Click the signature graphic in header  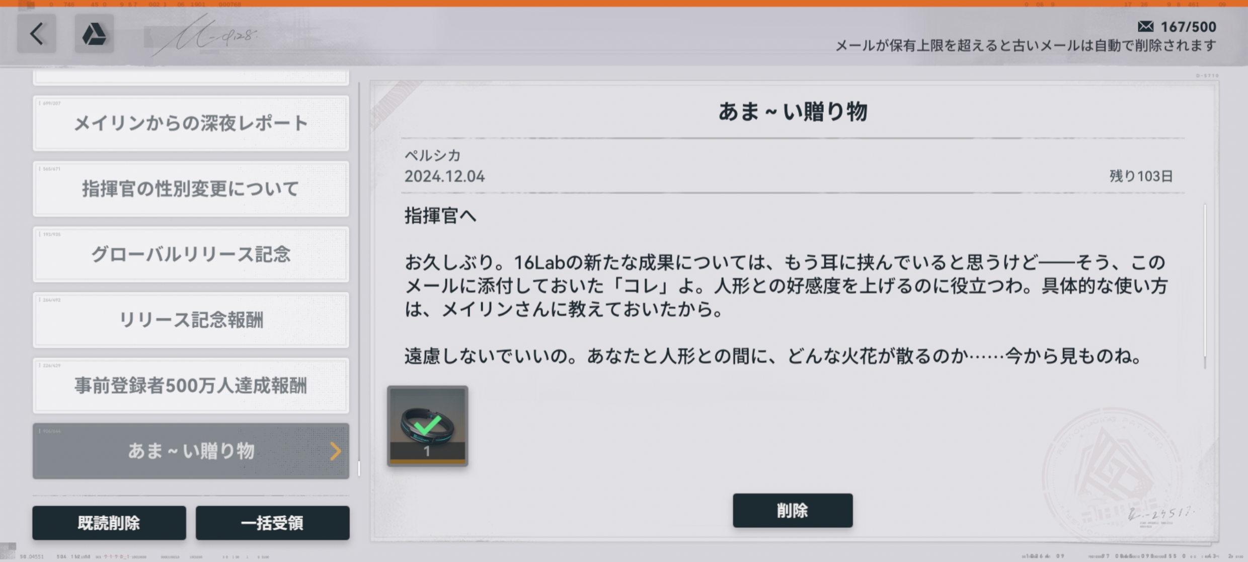[x=206, y=35]
